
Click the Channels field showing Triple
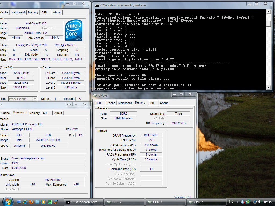[x=178, y=113]
